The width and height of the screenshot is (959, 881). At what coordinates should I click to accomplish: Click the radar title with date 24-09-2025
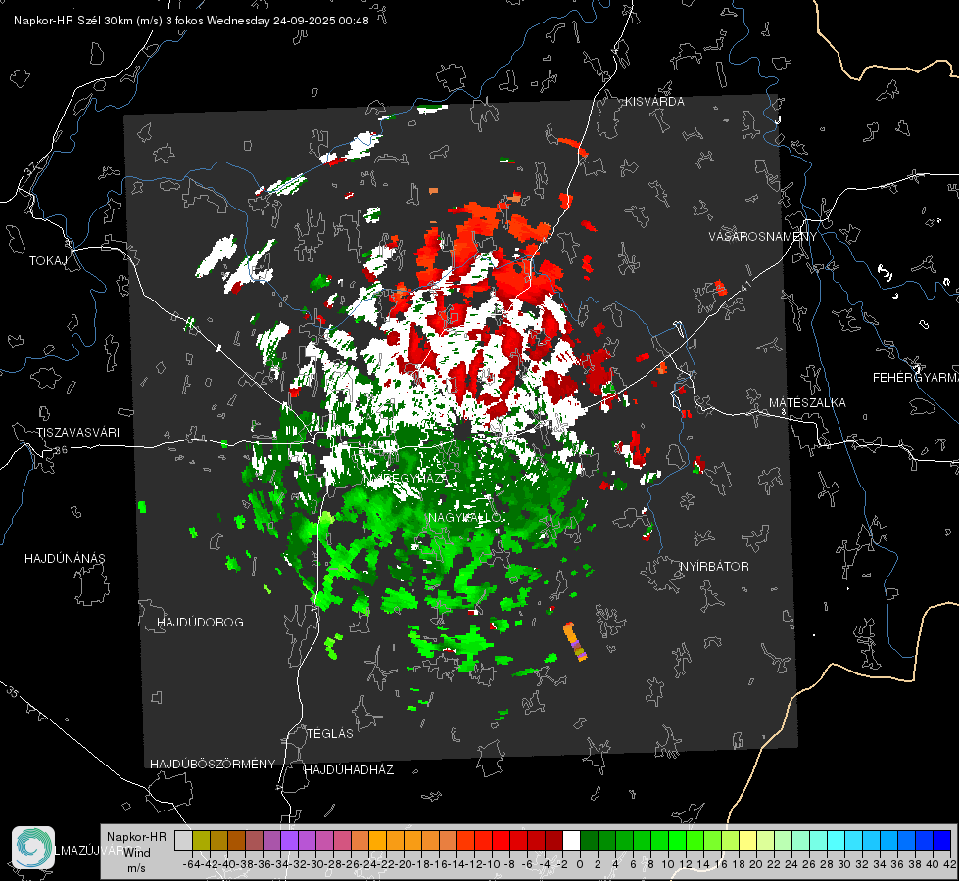(x=191, y=21)
